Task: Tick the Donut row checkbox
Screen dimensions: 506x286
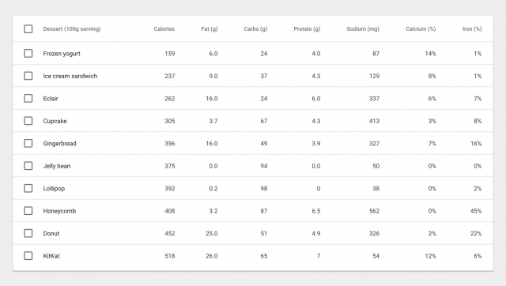Action: 28,233
